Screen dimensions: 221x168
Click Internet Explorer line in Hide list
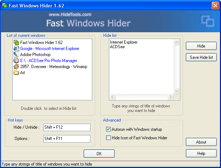tap(123, 42)
